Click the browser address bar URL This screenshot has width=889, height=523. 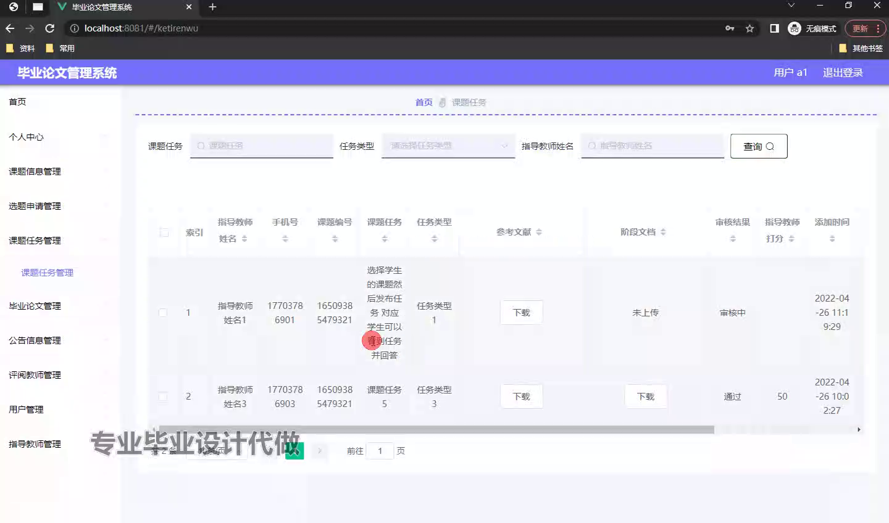click(x=141, y=28)
